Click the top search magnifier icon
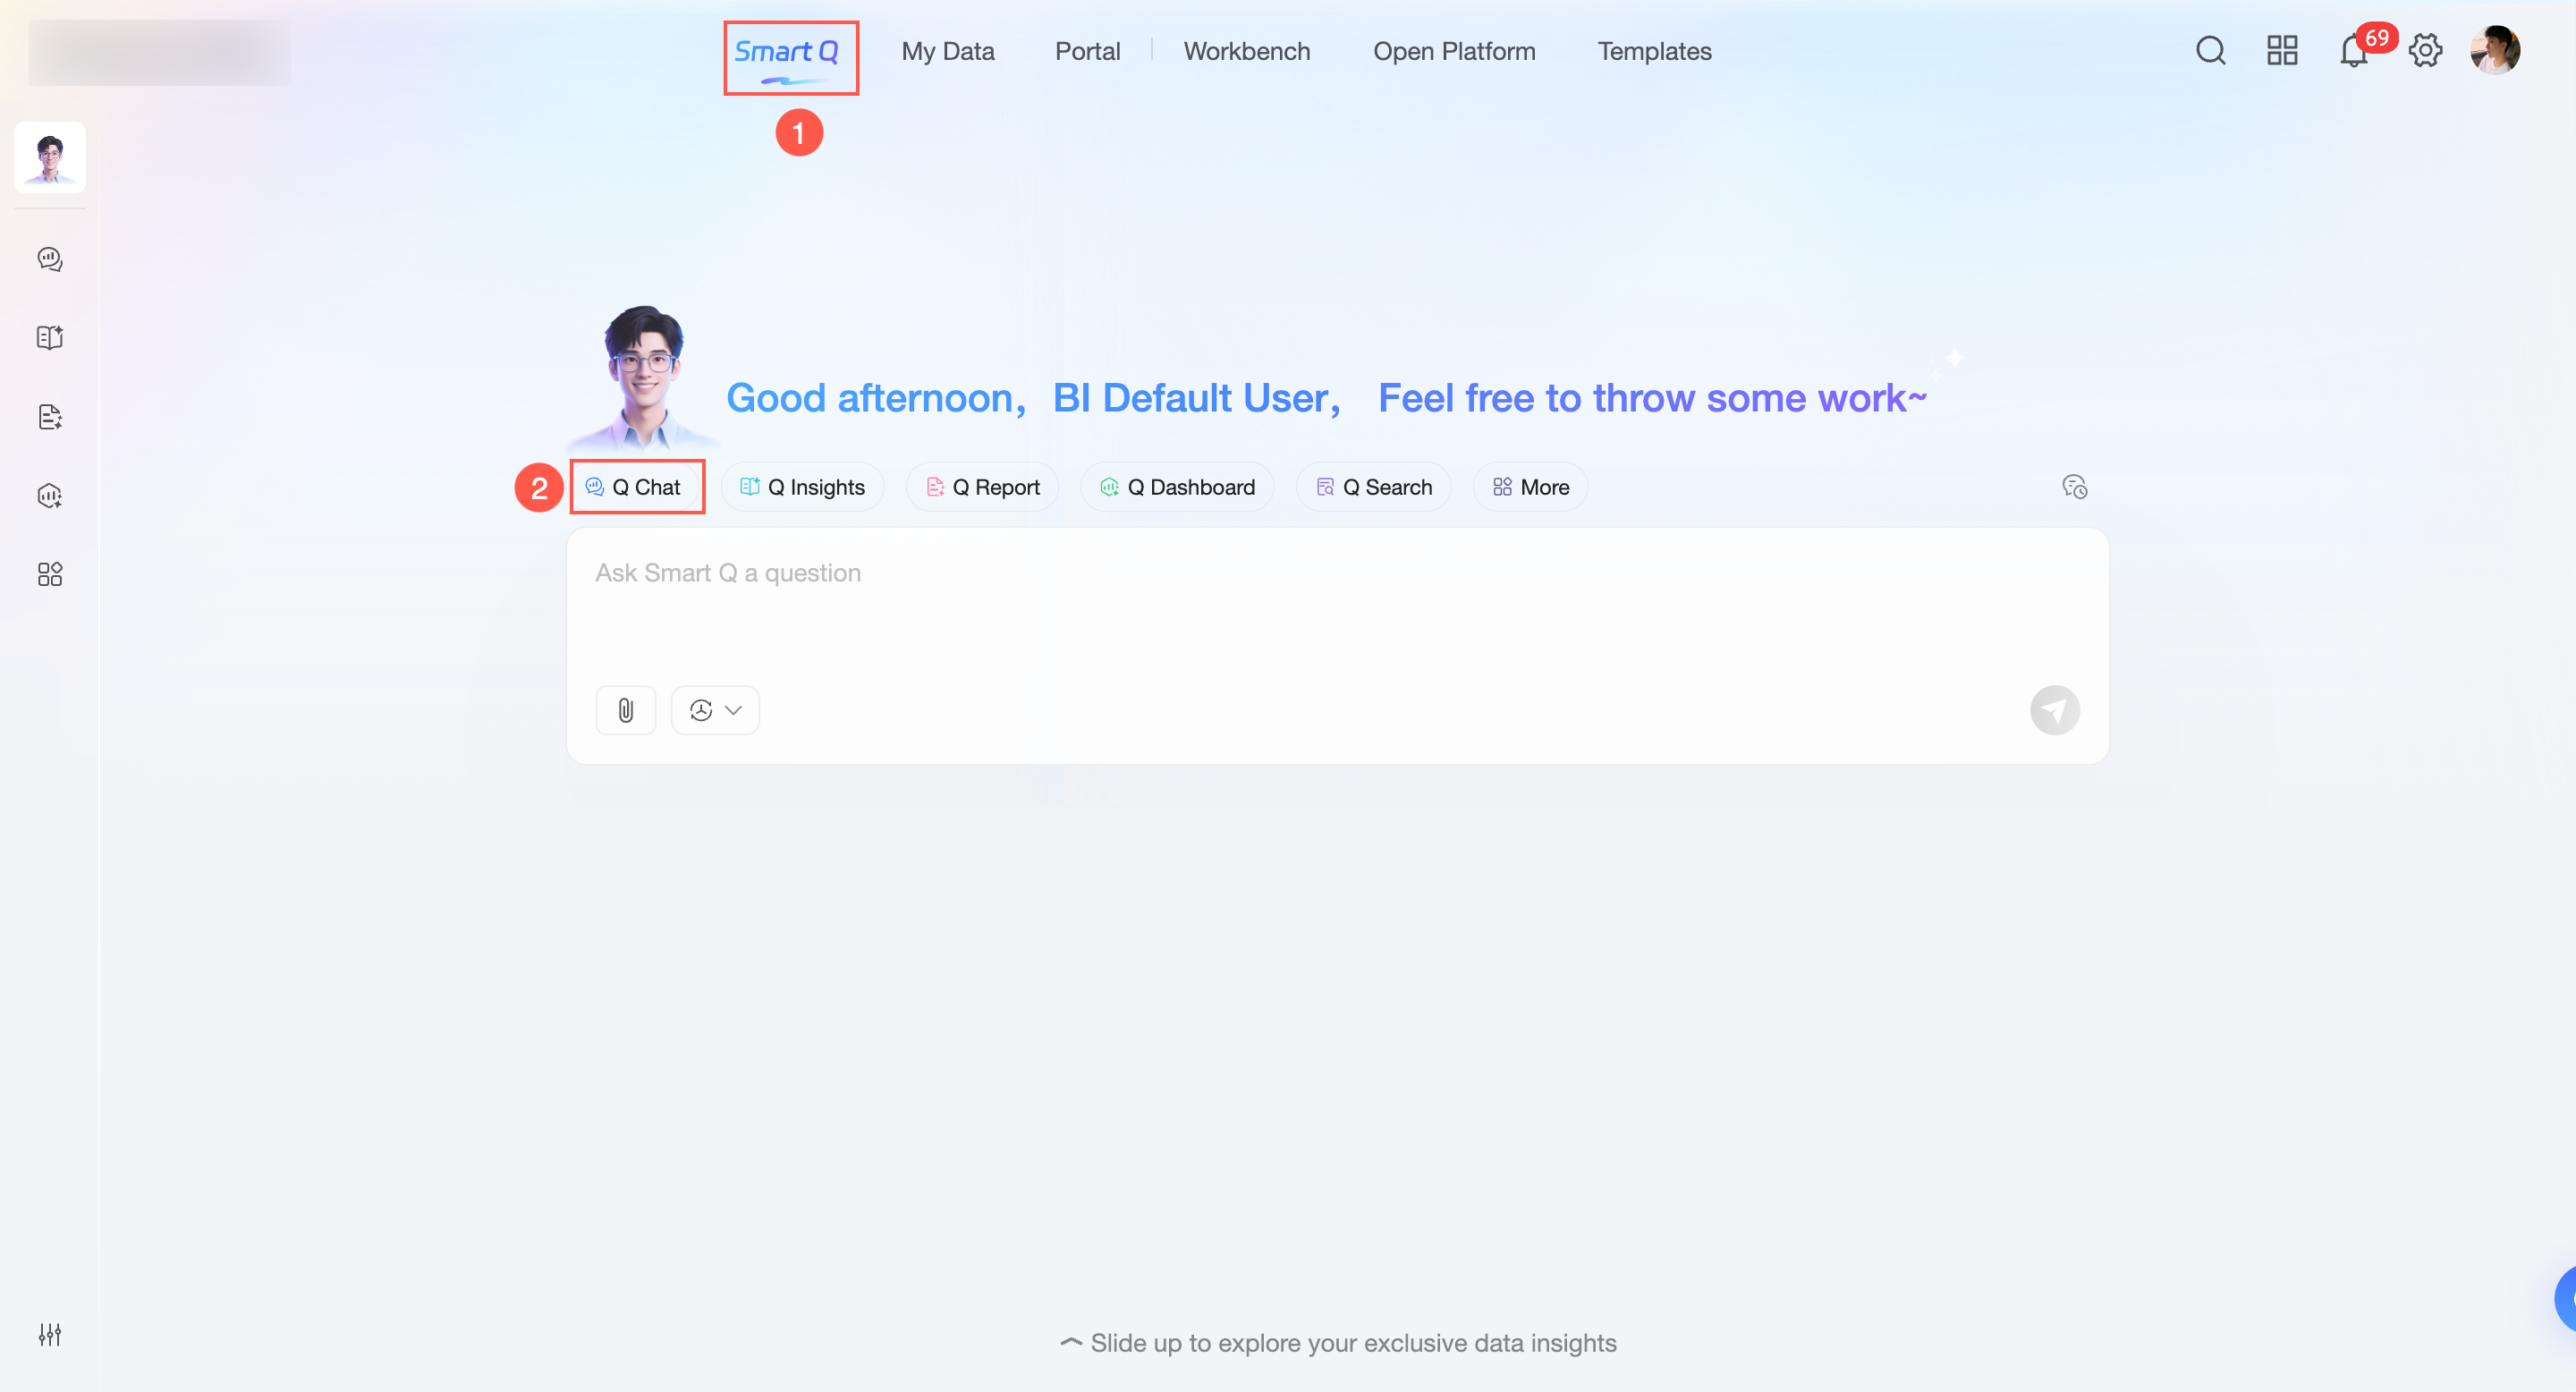The image size is (2576, 1392). pos(2210,51)
